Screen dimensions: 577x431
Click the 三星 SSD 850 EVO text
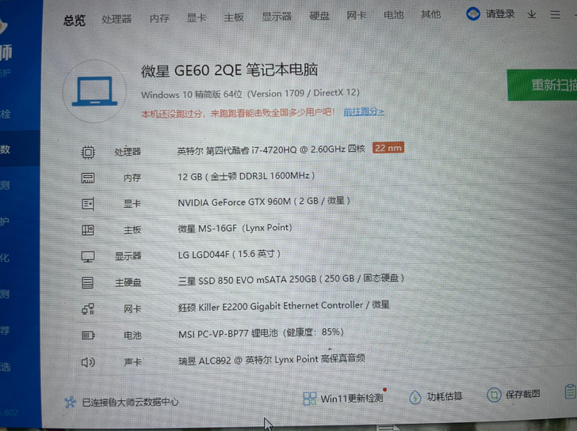[x=291, y=279]
